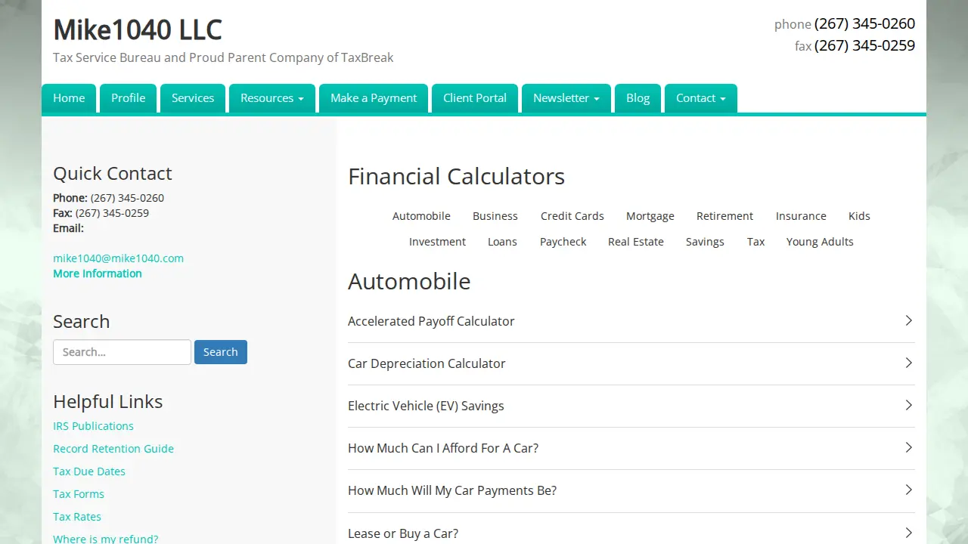Open the Profile page
Screen dimensions: 968x544
click(x=129, y=98)
